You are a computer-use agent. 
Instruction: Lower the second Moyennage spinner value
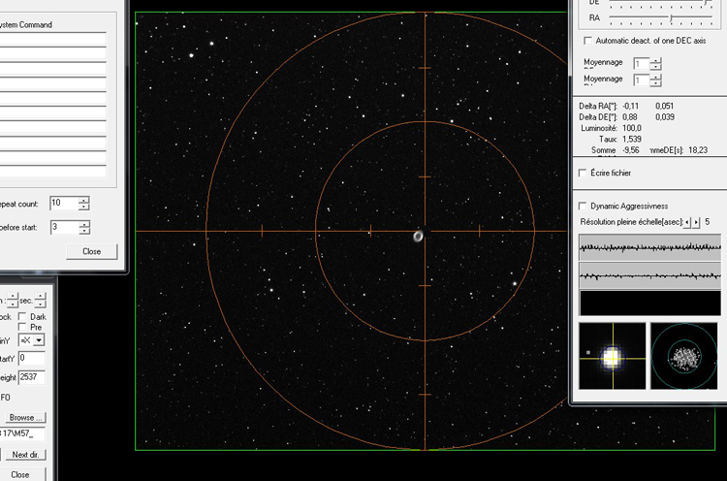point(655,83)
